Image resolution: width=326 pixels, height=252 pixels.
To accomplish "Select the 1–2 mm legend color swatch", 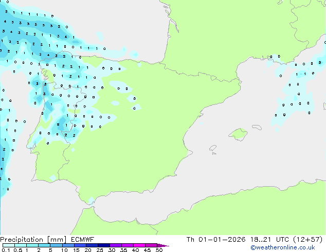I will pyautogui.click(x=32, y=245).
